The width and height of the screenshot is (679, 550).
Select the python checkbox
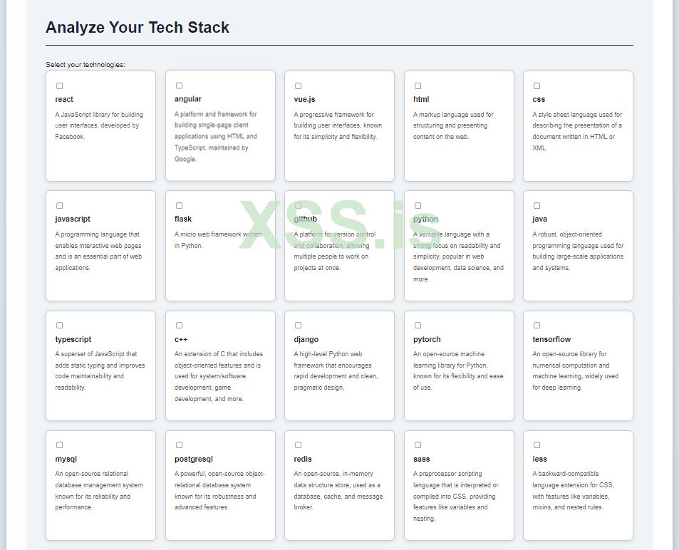[x=418, y=205]
